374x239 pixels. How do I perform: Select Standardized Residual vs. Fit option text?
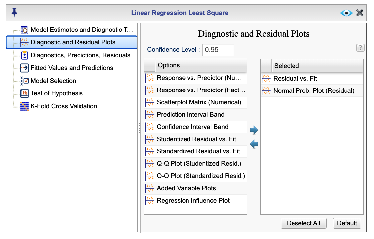click(x=198, y=151)
